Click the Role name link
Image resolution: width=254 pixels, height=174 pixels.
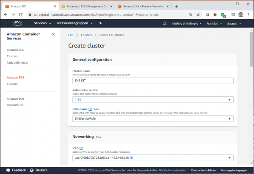point(80,109)
